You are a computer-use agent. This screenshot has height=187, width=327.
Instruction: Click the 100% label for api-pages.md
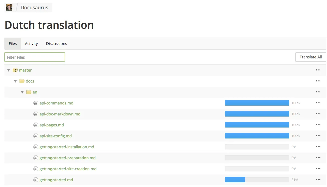pyautogui.click(x=296, y=125)
